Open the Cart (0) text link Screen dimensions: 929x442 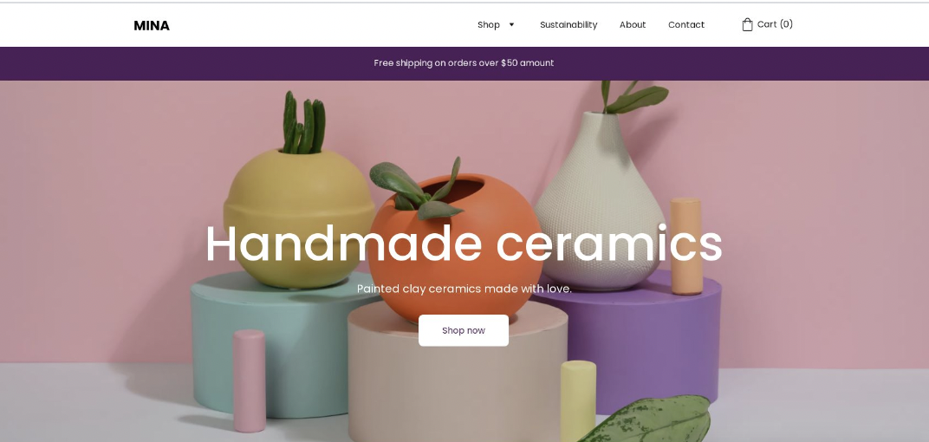click(x=775, y=24)
